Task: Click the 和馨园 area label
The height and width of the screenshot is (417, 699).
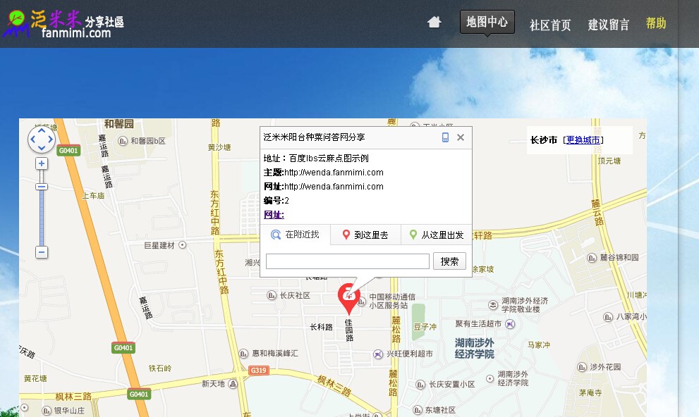Action: (x=119, y=124)
